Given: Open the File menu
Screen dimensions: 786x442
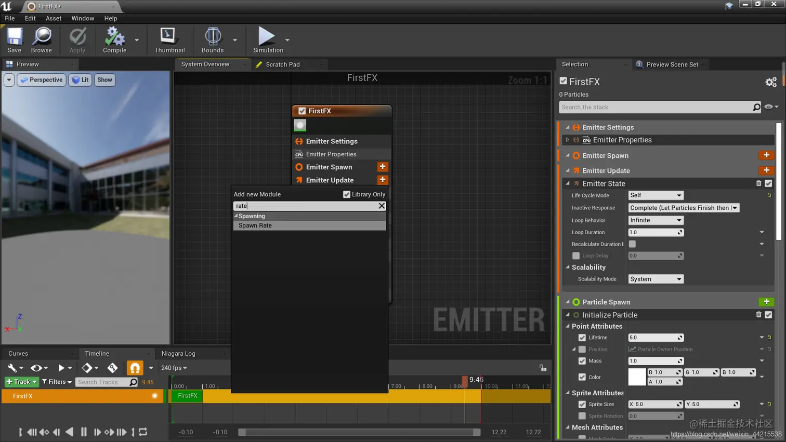Looking at the screenshot, I should point(10,18).
